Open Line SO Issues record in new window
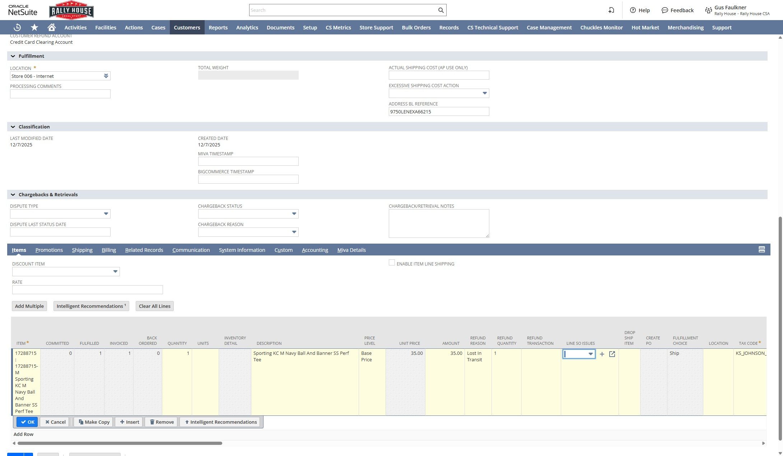Screen dimensions: 783x456 612,354
